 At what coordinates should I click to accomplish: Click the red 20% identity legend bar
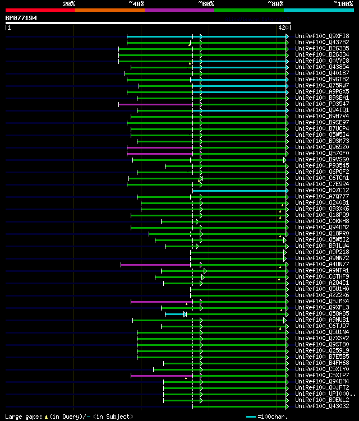pyautogui.click(x=40, y=10)
